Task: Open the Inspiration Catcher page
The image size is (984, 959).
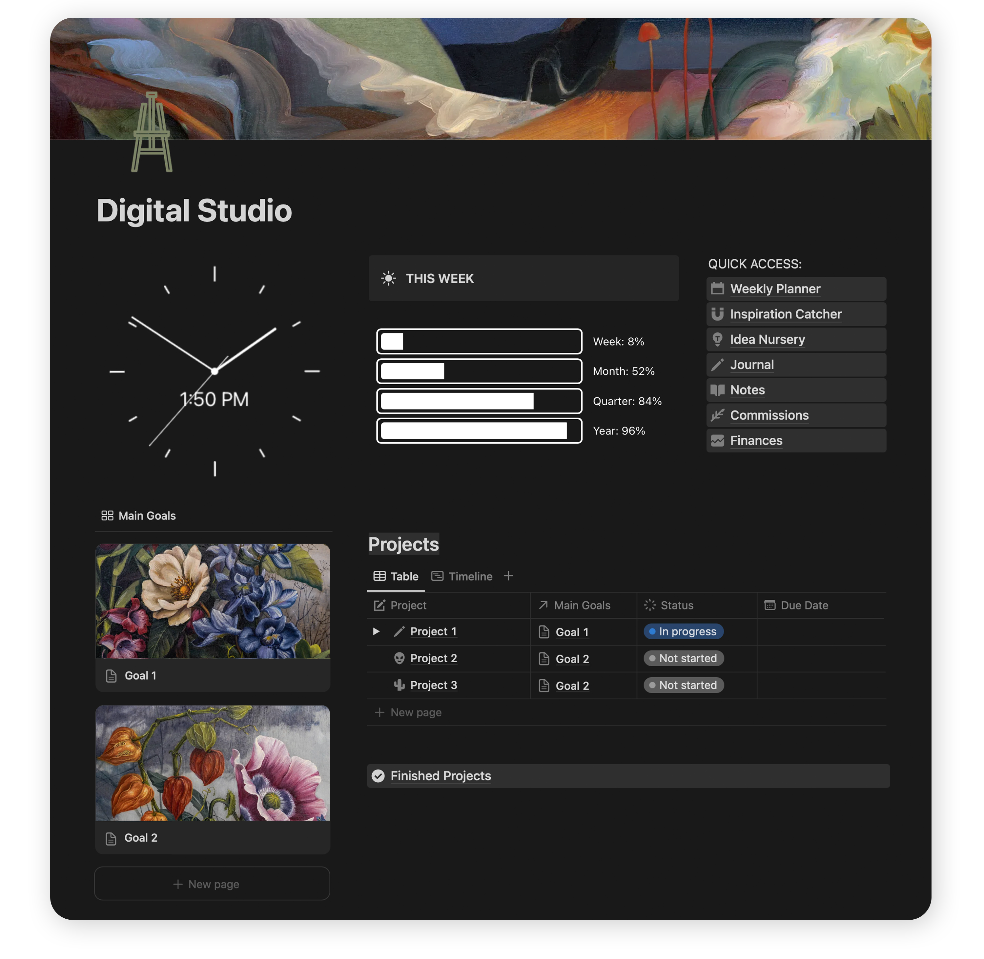Action: click(795, 314)
